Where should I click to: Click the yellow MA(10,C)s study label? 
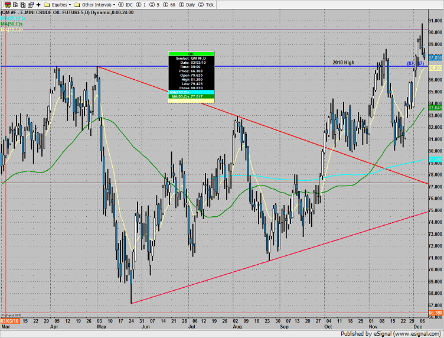[x=12, y=30]
